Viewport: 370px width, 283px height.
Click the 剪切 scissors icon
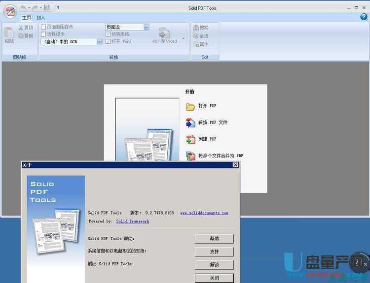coord(21,28)
